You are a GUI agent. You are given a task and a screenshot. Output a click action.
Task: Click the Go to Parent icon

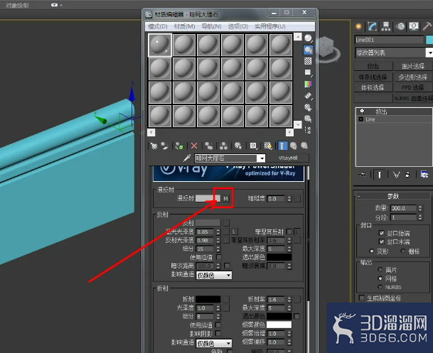293,146
